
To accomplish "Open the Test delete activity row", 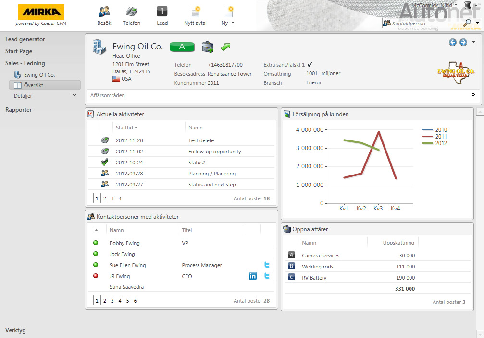I will point(182,140).
